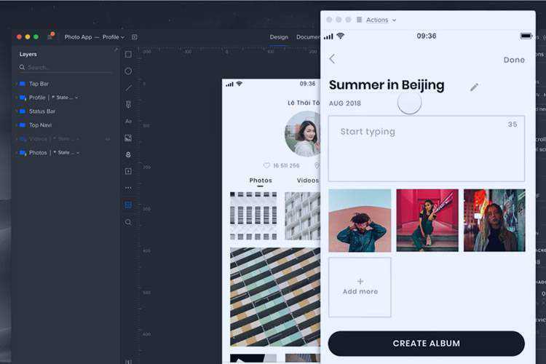
Task: Click the Summer in Beijing title
Action: click(387, 85)
